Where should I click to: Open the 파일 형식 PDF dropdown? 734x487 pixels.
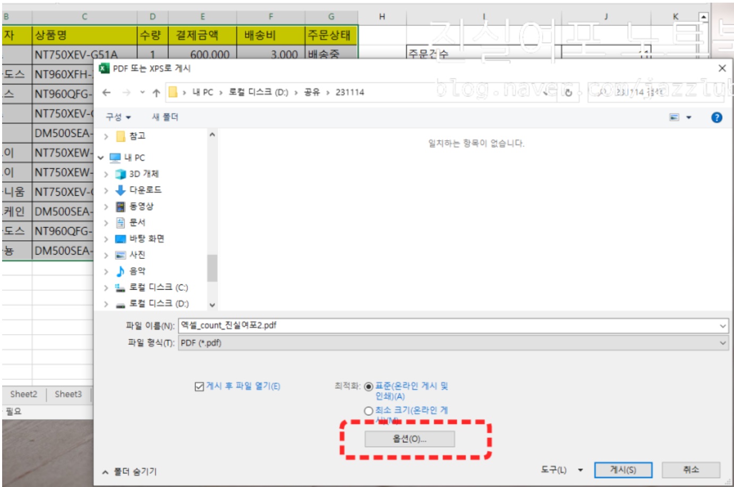pyautogui.click(x=453, y=343)
